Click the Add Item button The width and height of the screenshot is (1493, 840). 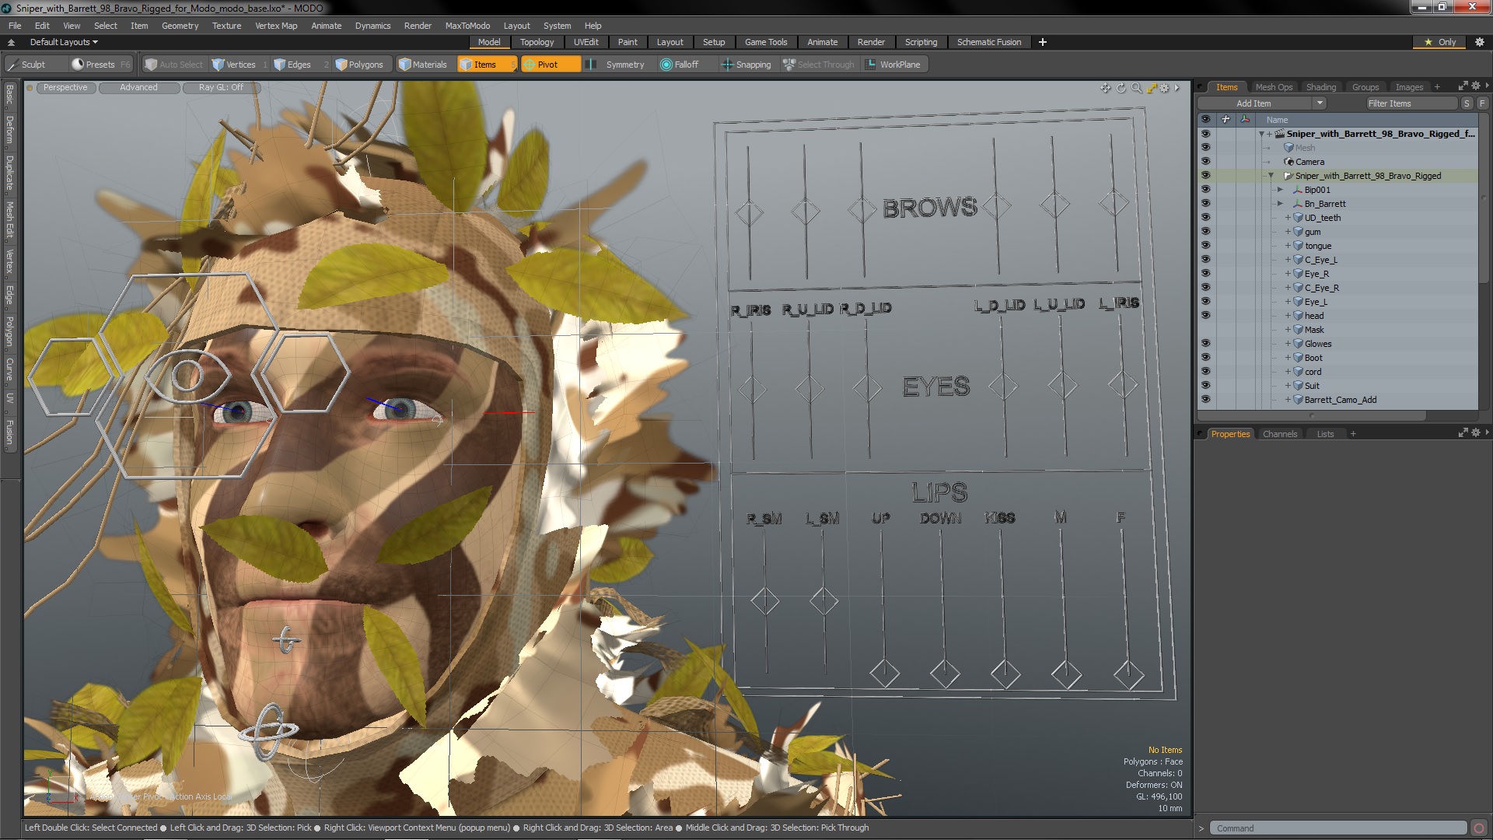tap(1253, 103)
